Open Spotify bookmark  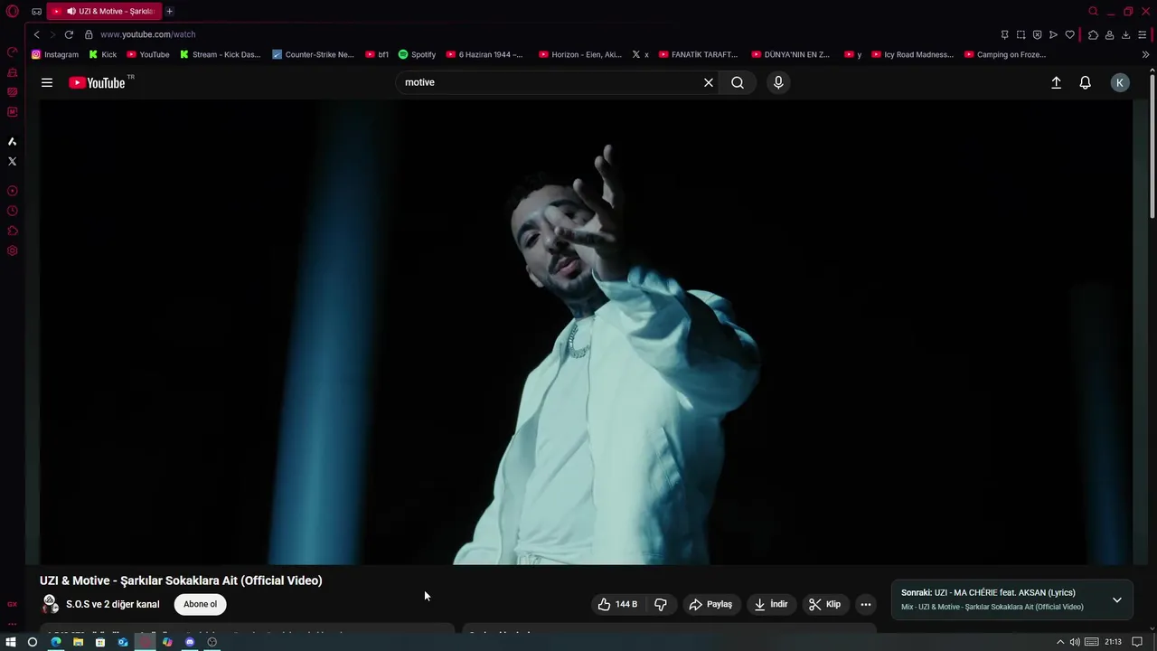point(417,54)
